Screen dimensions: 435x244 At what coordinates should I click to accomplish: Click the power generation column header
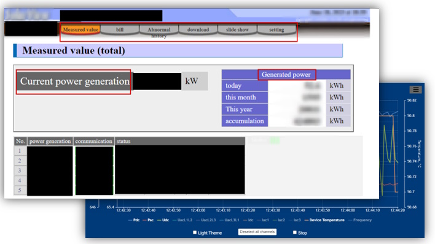tap(50, 141)
